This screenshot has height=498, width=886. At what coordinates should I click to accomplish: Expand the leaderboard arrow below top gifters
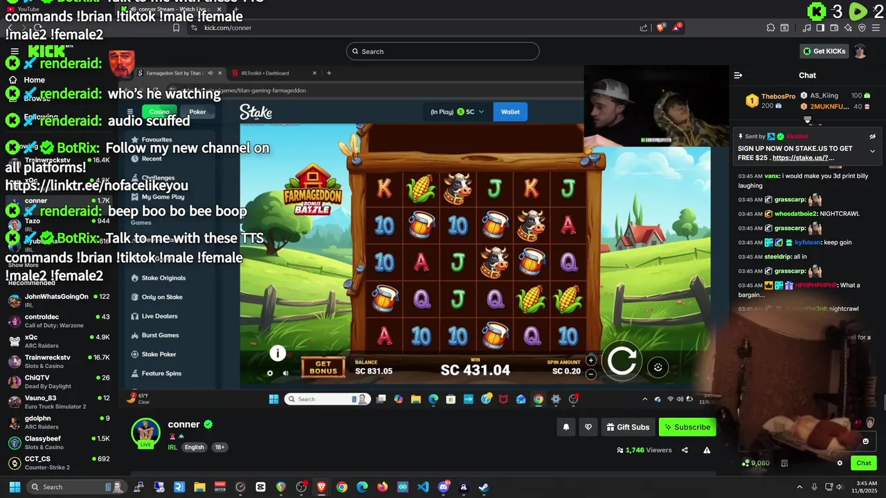point(807,120)
